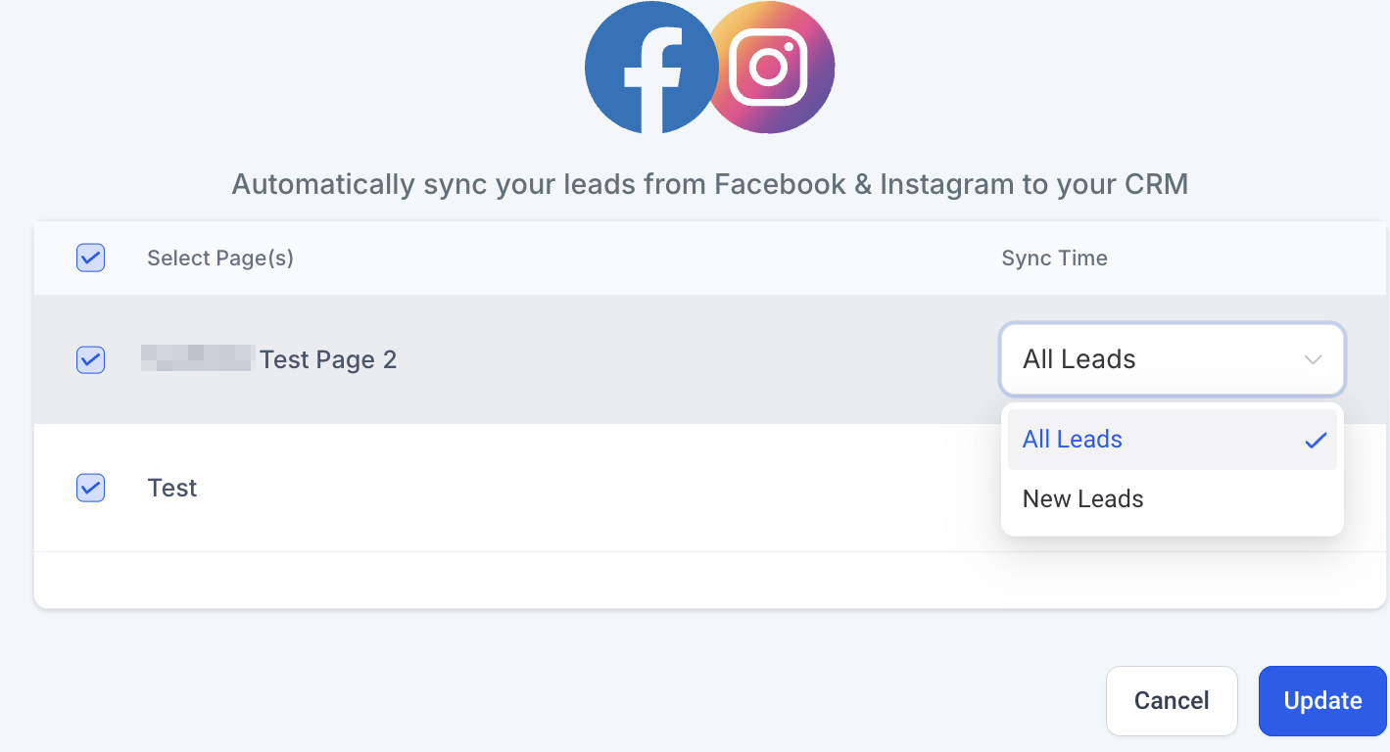Image resolution: width=1390 pixels, height=752 pixels.
Task: Click the Sync Time column header
Action: click(1054, 258)
